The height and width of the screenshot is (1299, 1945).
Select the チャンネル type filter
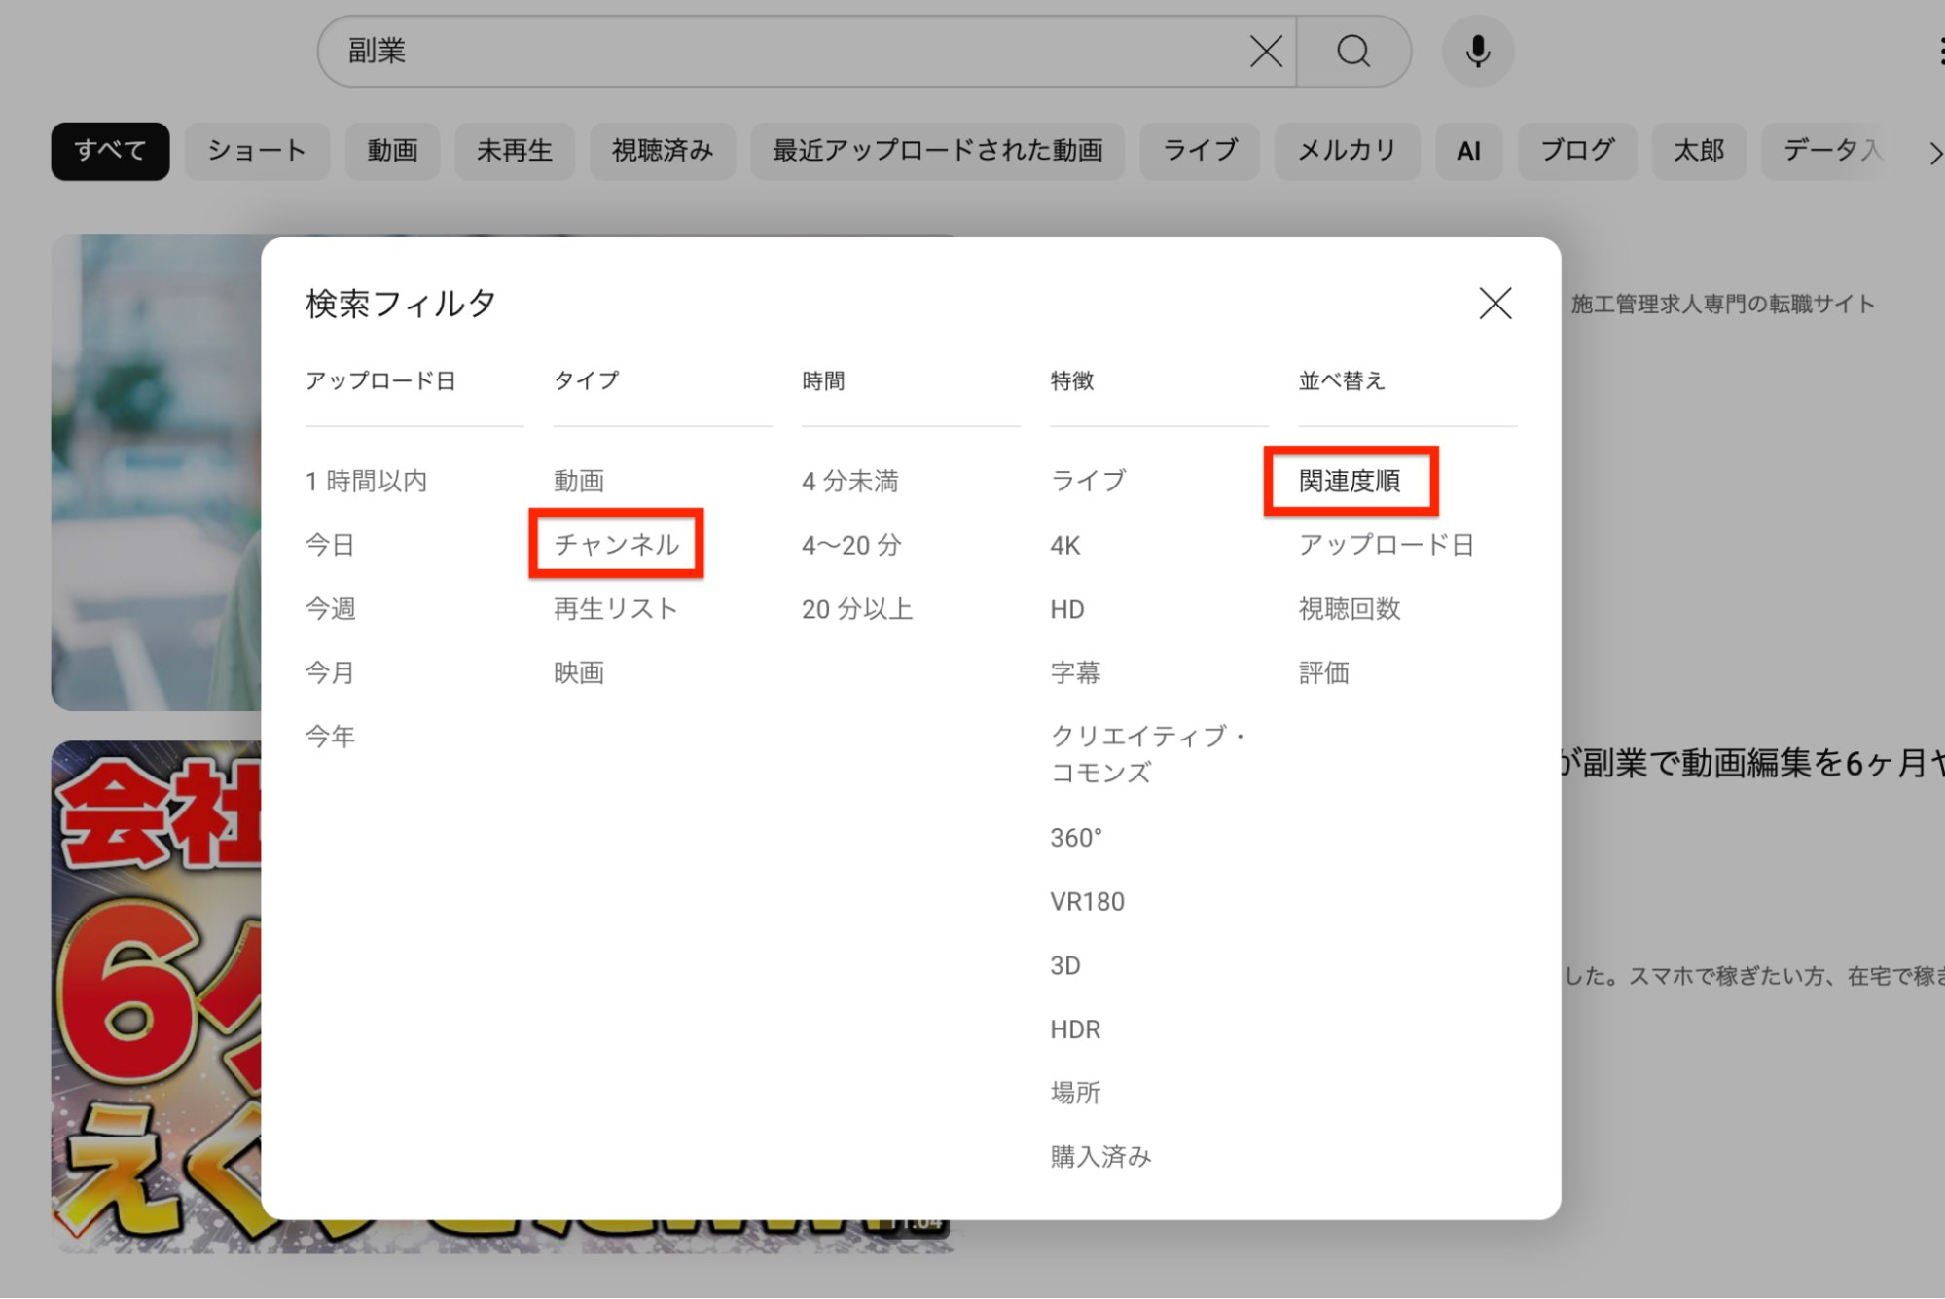tap(616, 544)
